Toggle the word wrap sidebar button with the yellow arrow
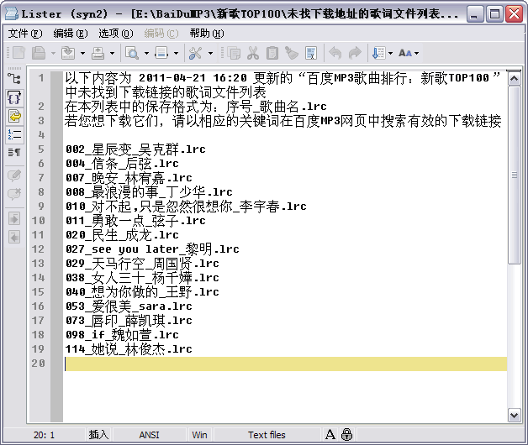The height and width of the screenshot is (445, 528). (14, 117)
